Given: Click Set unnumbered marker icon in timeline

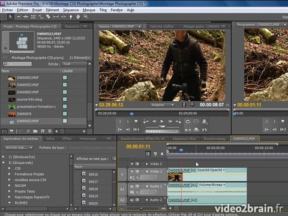Looking at the screenshot, I should [x=162, y=154].
